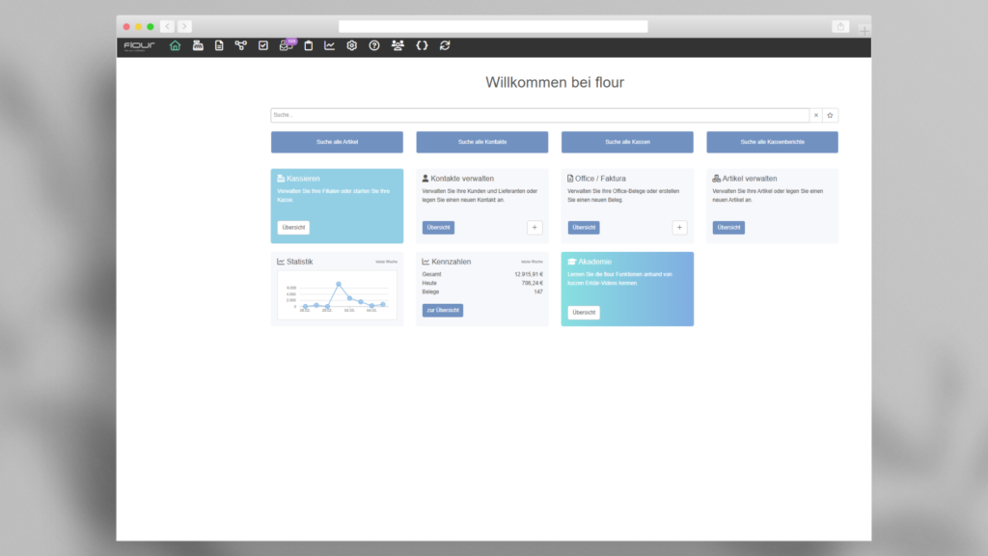Clear the search with the X button

(x=815, y=115)
